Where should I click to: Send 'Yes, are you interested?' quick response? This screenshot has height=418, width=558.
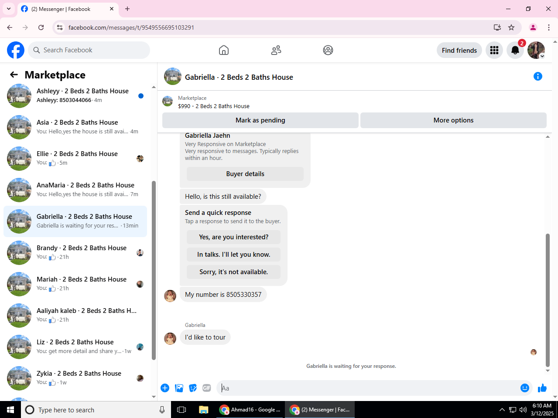click(234, 237)
